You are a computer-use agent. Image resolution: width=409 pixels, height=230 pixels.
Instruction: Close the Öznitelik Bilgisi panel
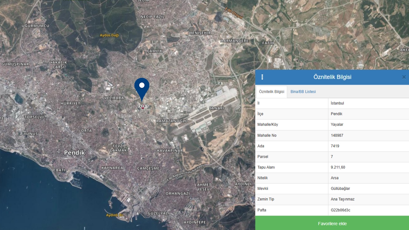click(404, 77)
